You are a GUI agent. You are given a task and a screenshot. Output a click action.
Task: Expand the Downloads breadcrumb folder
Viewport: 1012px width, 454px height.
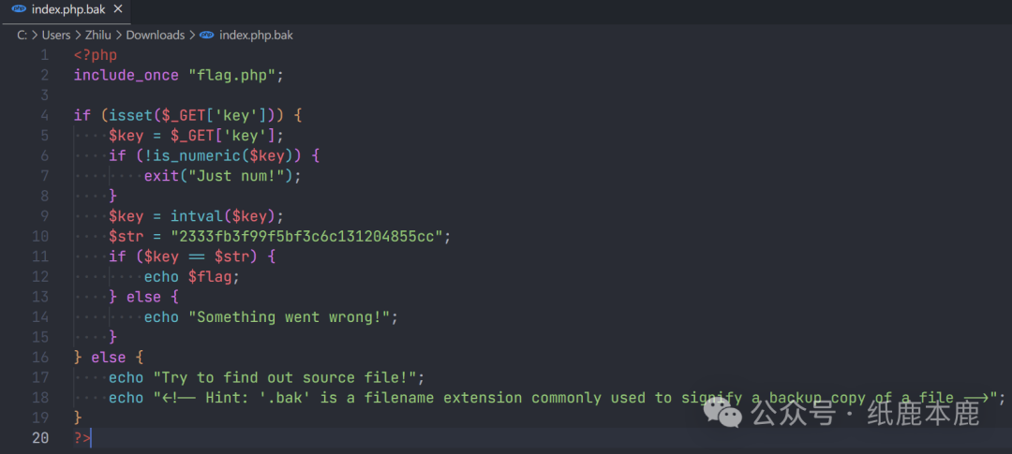156,35
